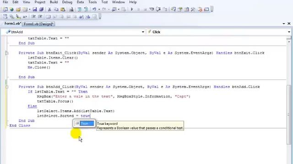Click the Display Word Completion icon
This screenshot has height=164, width=293.
[25, 17]
